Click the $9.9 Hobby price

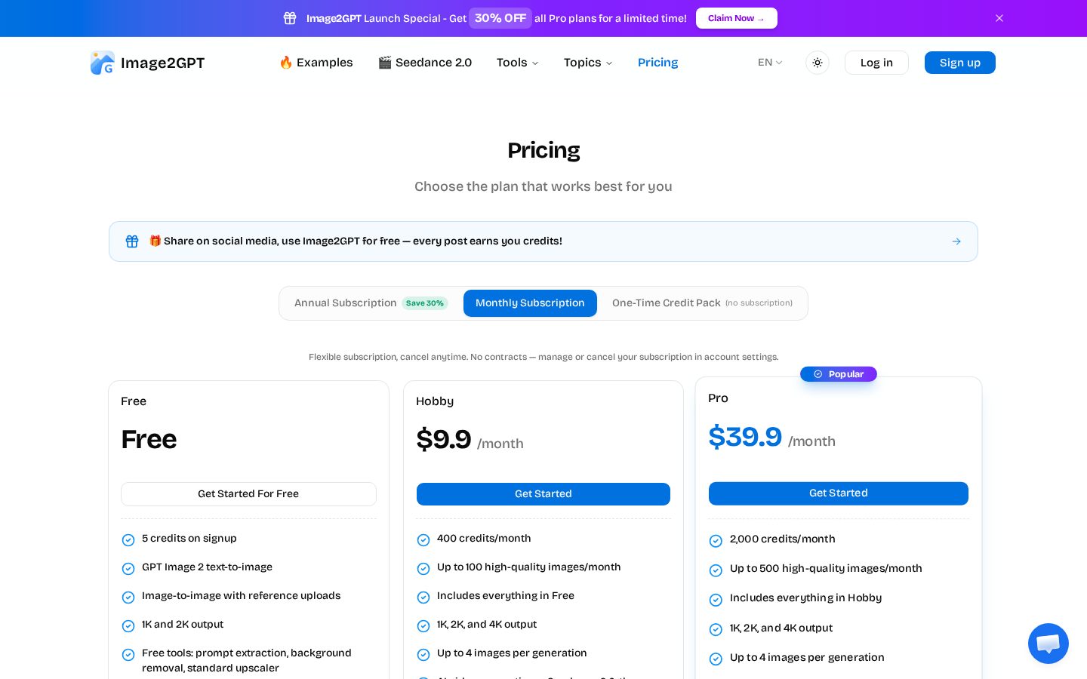point(444,440)
